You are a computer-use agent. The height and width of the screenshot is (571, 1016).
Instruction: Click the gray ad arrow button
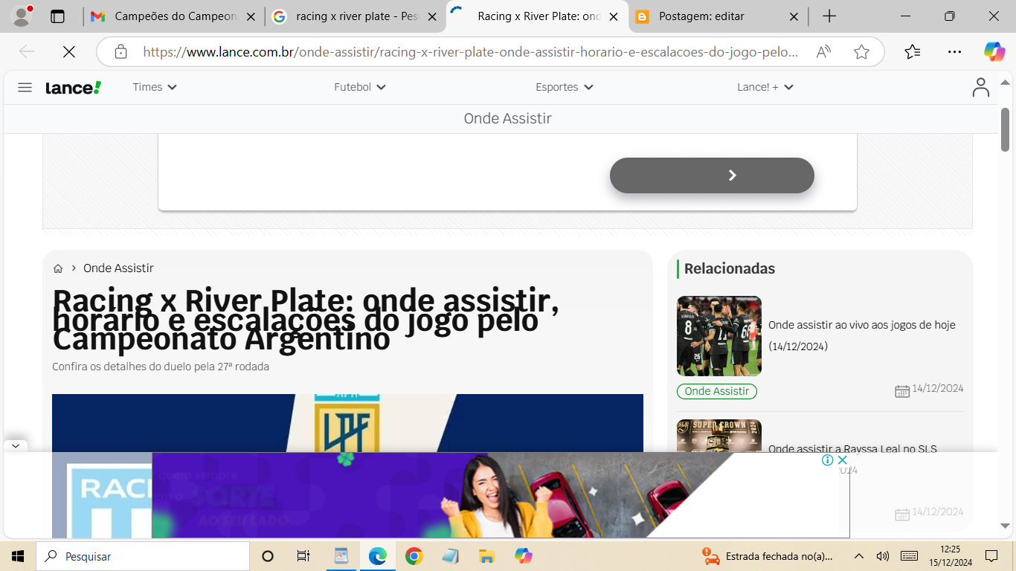712,175
